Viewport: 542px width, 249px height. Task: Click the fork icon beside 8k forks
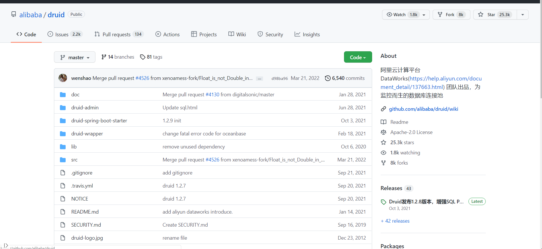(x=383, y=163)
